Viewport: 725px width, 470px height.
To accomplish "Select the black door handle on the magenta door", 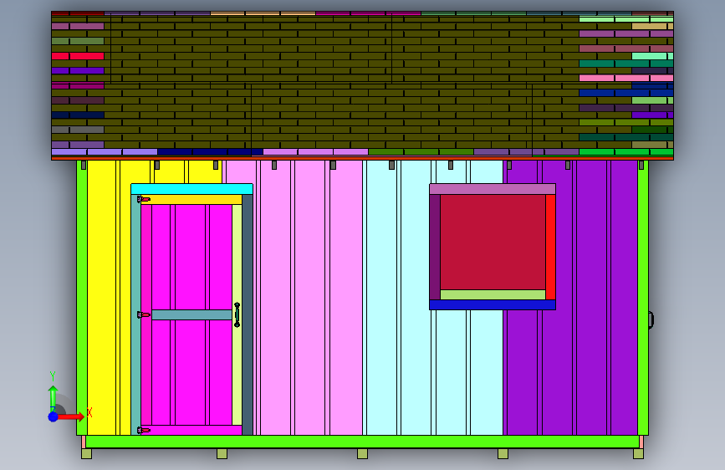I will [237, 315].
